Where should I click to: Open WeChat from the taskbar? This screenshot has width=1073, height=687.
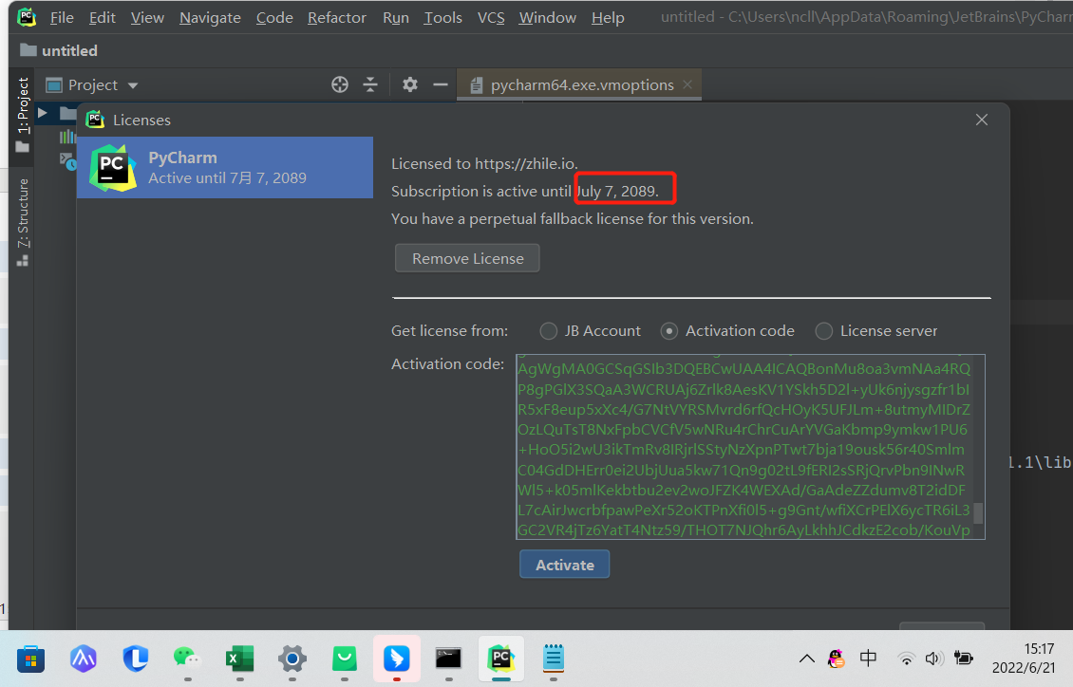(187, 659)
